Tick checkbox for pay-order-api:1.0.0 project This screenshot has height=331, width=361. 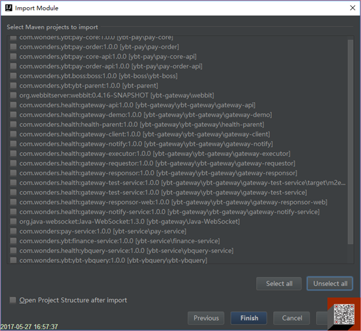point(13,66)
